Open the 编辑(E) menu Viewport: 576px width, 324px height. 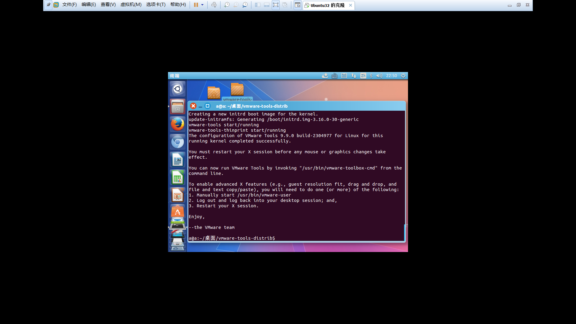[x=88, y=5]
